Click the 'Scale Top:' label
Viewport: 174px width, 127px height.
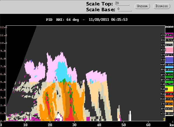point(99,4)
